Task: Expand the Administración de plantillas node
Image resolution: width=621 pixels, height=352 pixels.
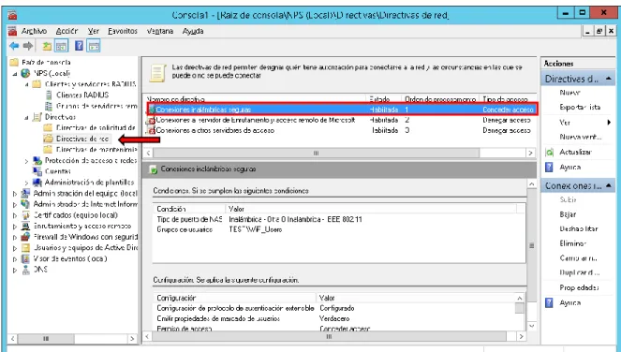Action: click(26, 183)
